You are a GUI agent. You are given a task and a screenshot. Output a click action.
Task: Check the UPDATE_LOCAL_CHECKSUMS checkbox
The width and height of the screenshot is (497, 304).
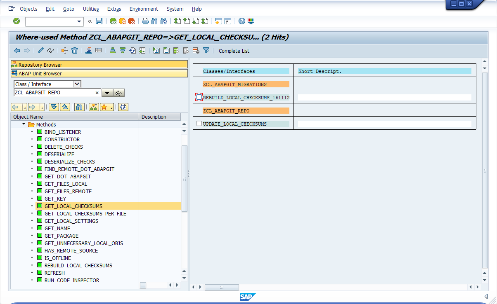(199, 124)
